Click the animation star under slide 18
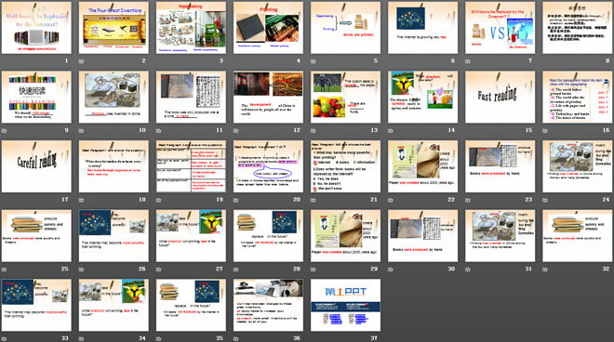Screen dimensions: 614x342 click(x=82, y=200)
